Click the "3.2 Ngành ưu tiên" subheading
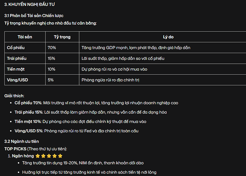 tap(22, 142)
